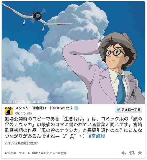The image size is (147, 160).
Task: Open the スタンリー profile avatar
Action: point(9,111)
